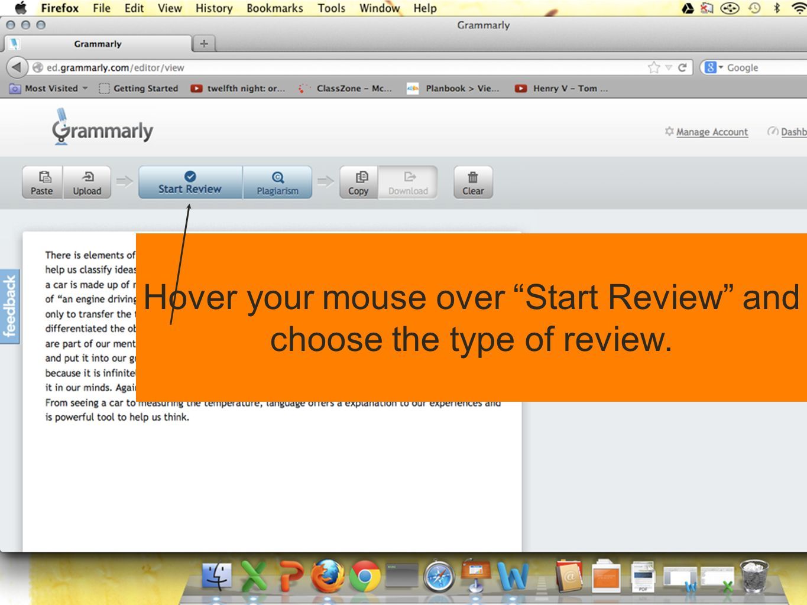Open the Help menu
The image size is (807, 605).
coord(425,8)
